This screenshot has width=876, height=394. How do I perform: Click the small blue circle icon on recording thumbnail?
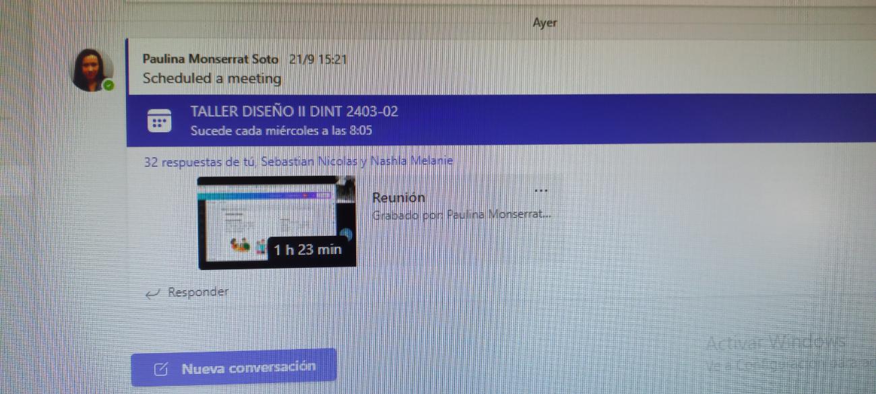click(346, 234)
